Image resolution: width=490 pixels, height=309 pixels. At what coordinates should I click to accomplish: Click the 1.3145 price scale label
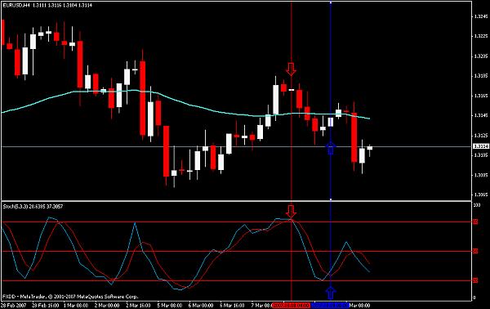click(x=481, y=115)
